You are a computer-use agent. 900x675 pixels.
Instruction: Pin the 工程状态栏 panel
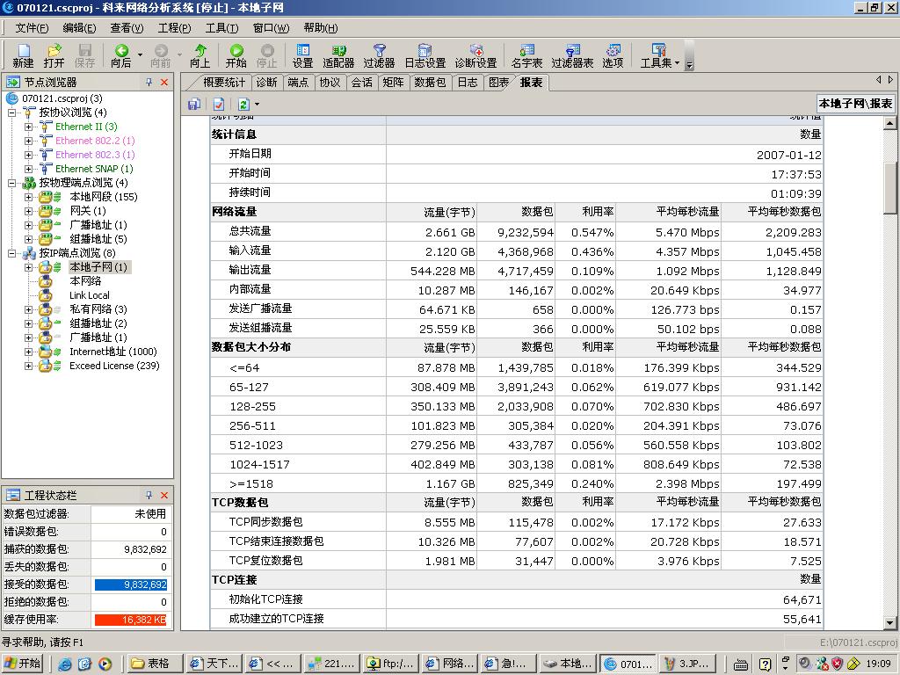tap(149, 495)
